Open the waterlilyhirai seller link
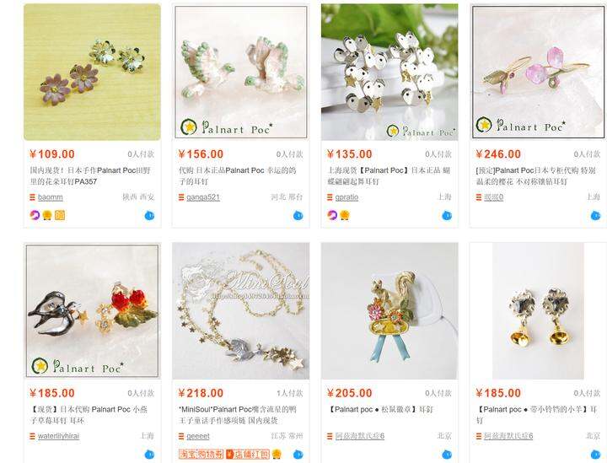This screenshot has height=463, width=607. (58, 436)
